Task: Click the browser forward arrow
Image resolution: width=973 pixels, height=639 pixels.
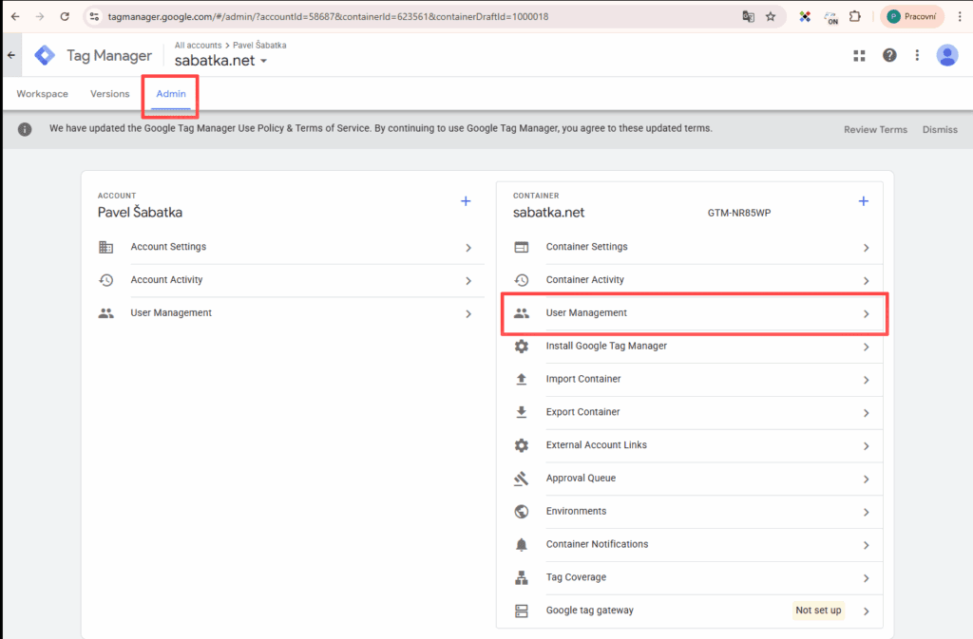Action: click(x=40, y=17)
